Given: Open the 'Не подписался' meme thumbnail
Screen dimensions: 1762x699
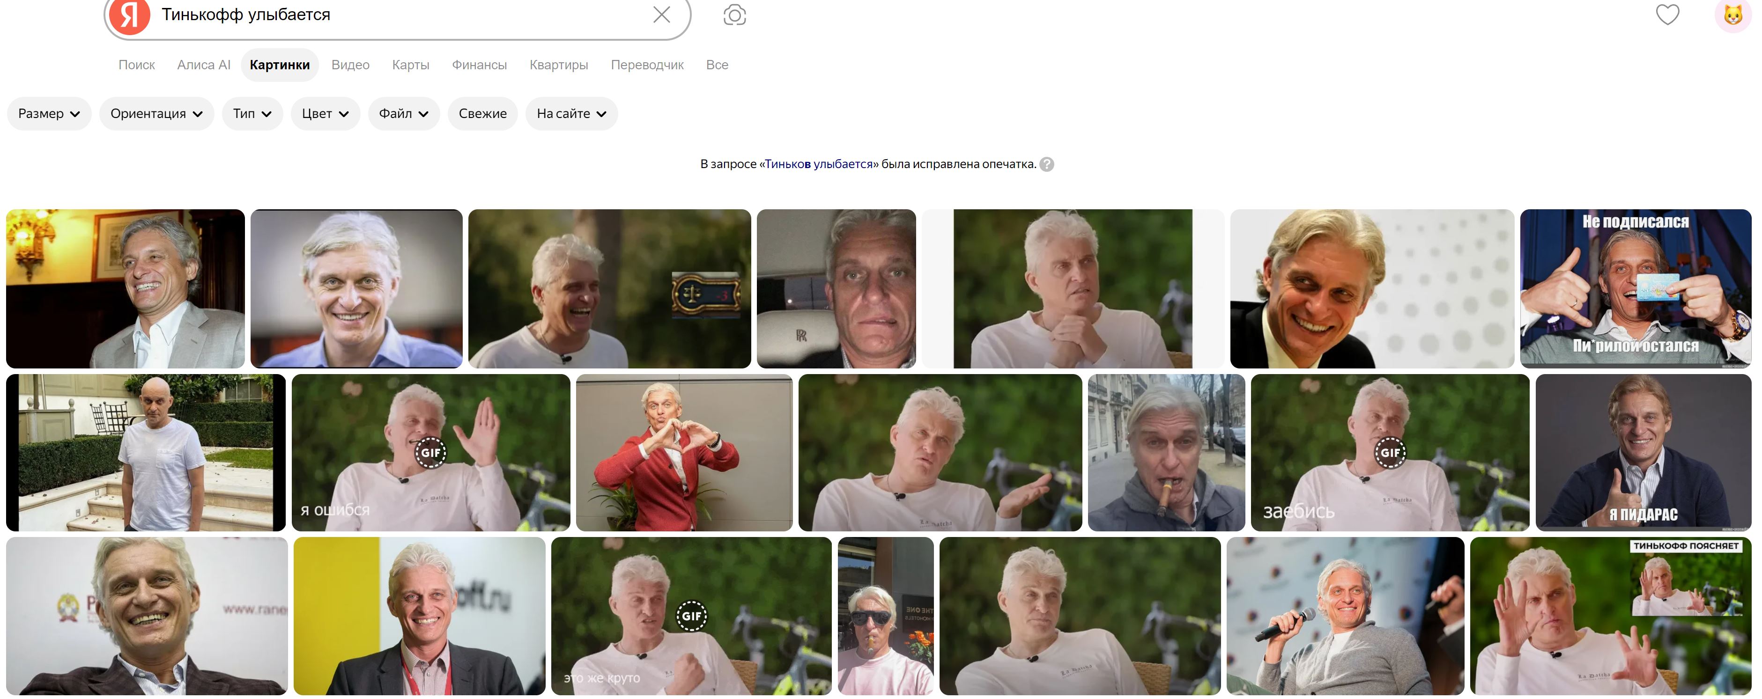Looking at the screenshot, I should pos(1636,288).
